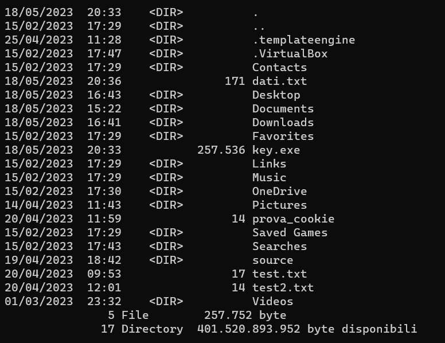The height and width of the screenshot is (343, 445).
Task: Select the Downloads directory name
Action: click(283, 123)
